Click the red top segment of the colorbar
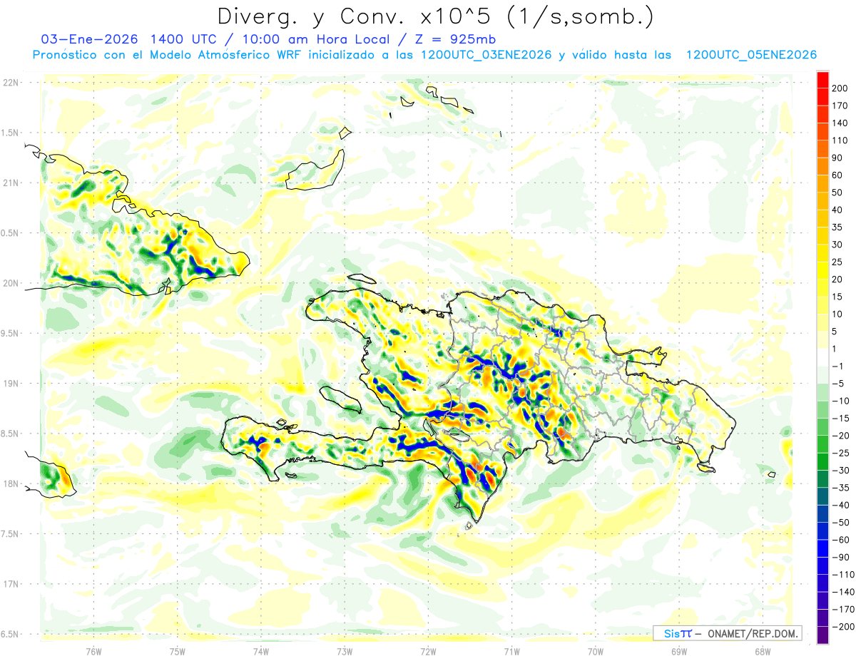The image size is (856, 661). point(822,80)
